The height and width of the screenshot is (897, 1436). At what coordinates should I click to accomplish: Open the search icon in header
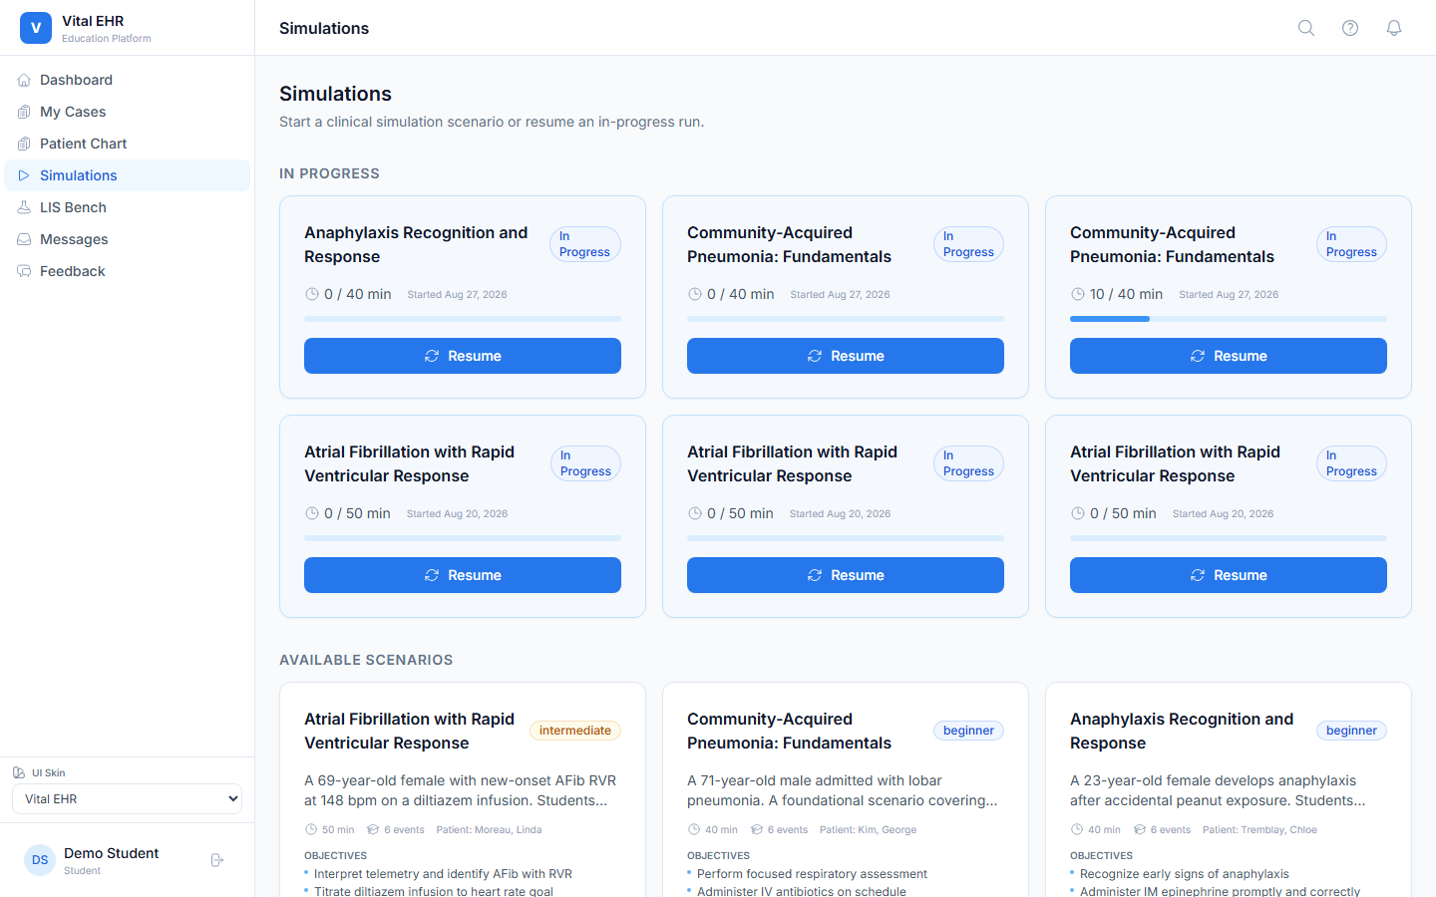1306,28
